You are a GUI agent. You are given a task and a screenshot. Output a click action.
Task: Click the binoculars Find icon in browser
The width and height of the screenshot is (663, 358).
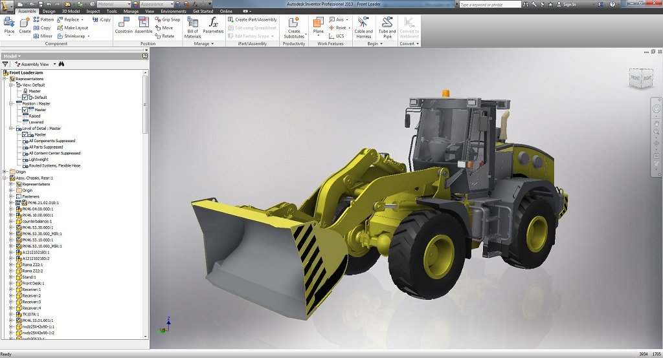(62, 65)
